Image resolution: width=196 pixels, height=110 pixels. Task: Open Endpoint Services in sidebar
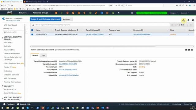pos(11,75)
